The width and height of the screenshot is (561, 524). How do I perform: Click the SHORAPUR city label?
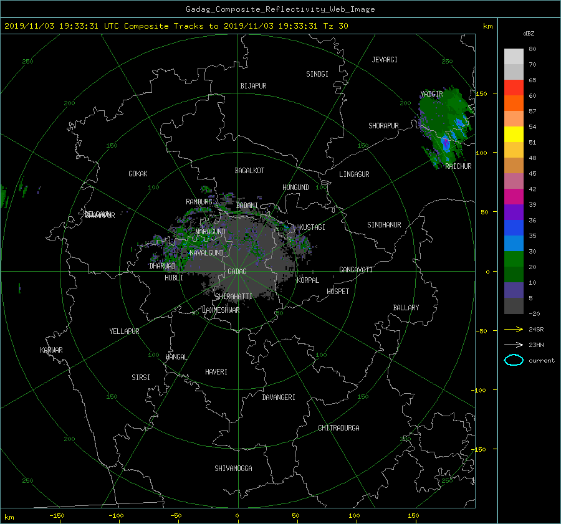pyautogui.click(x=383, y=126)
